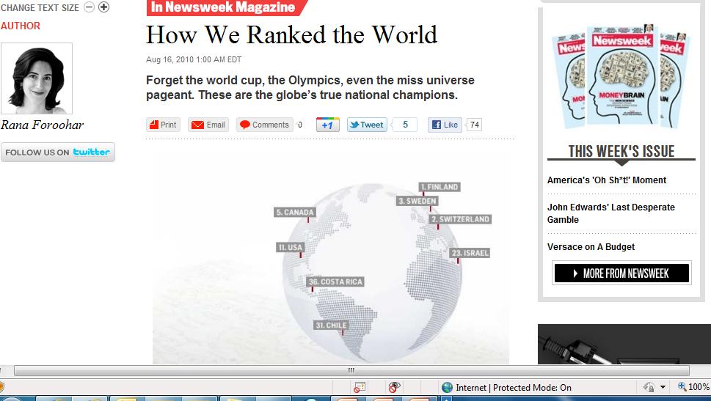Click the pop-up blocker status icon
Viewport: 711px width, 401px height.
click(360, 387)
